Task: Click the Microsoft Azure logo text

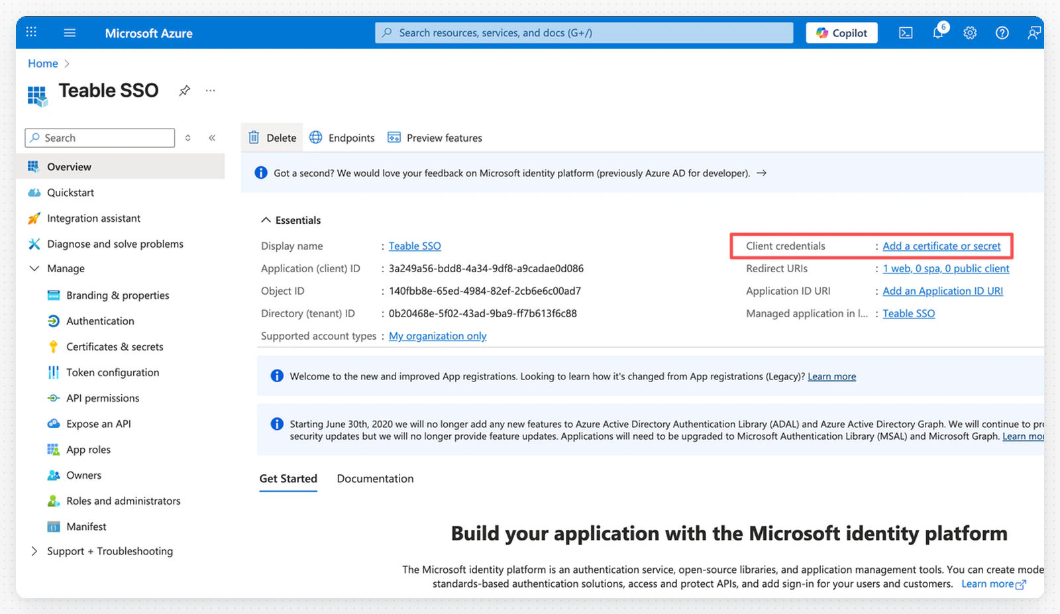Action: [148, 33]
